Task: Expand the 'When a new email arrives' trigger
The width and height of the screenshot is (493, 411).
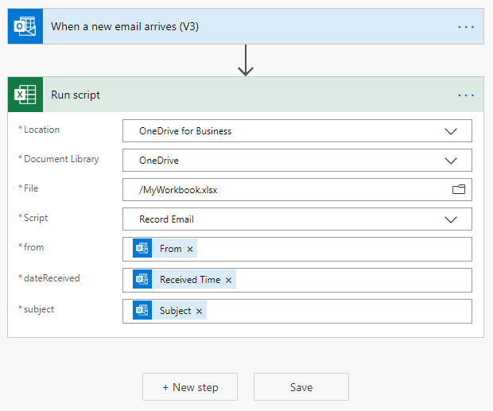Action: (x=239, y=27)
